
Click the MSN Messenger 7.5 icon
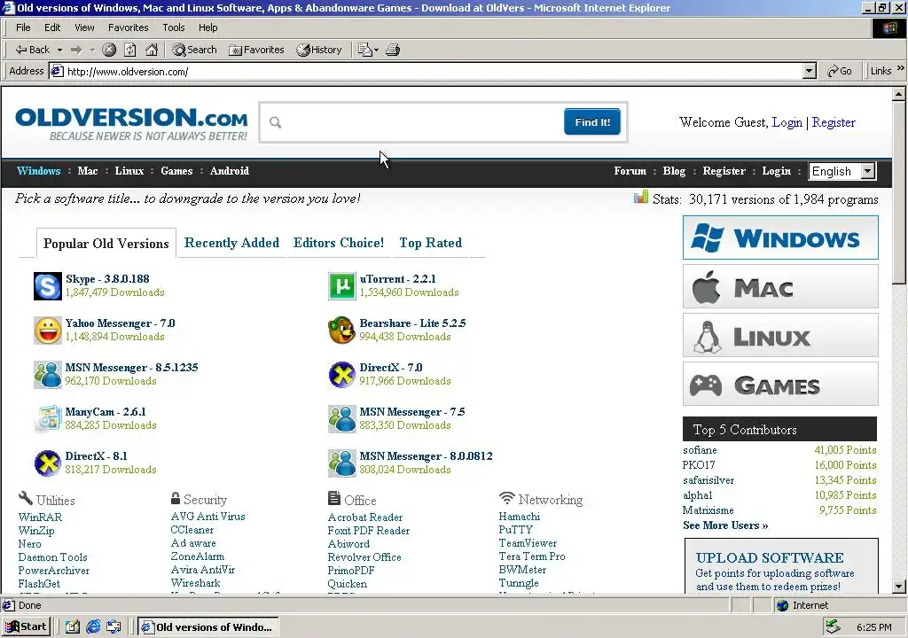pyautogui.click(x=341, y=419)
